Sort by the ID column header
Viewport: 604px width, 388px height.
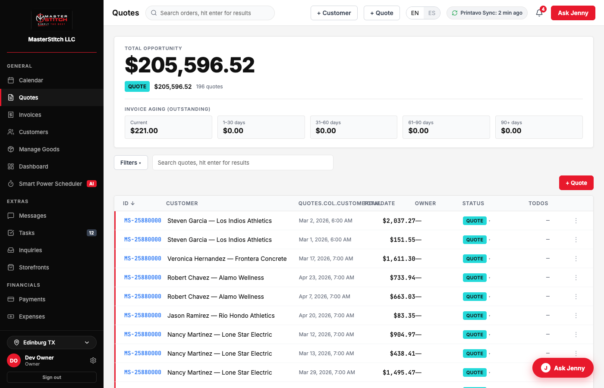pos(129,203)
